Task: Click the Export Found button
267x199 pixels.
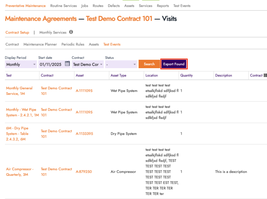Action: tap(174, 64)
